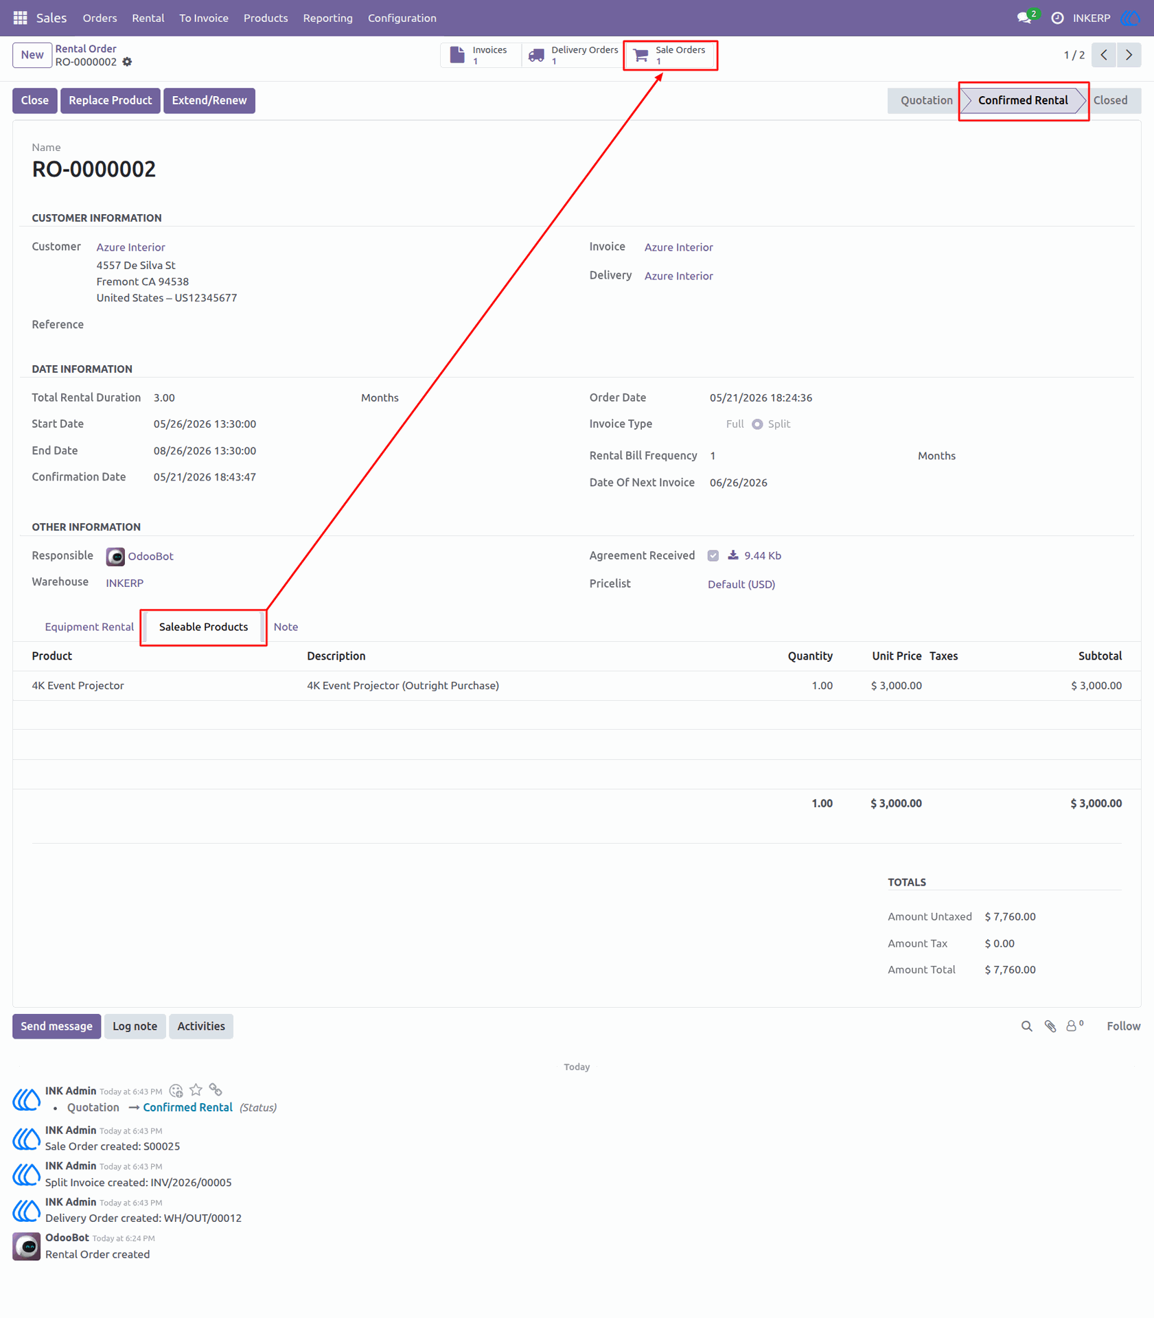Open the apps grid menu icon
Image resolution: width=1154 pixels, height=1318 pixels.
(20, 18)
